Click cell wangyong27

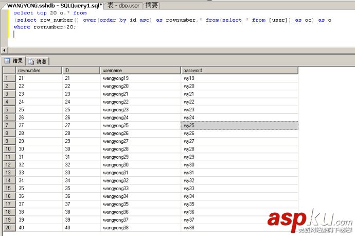[x=140, y=141]
